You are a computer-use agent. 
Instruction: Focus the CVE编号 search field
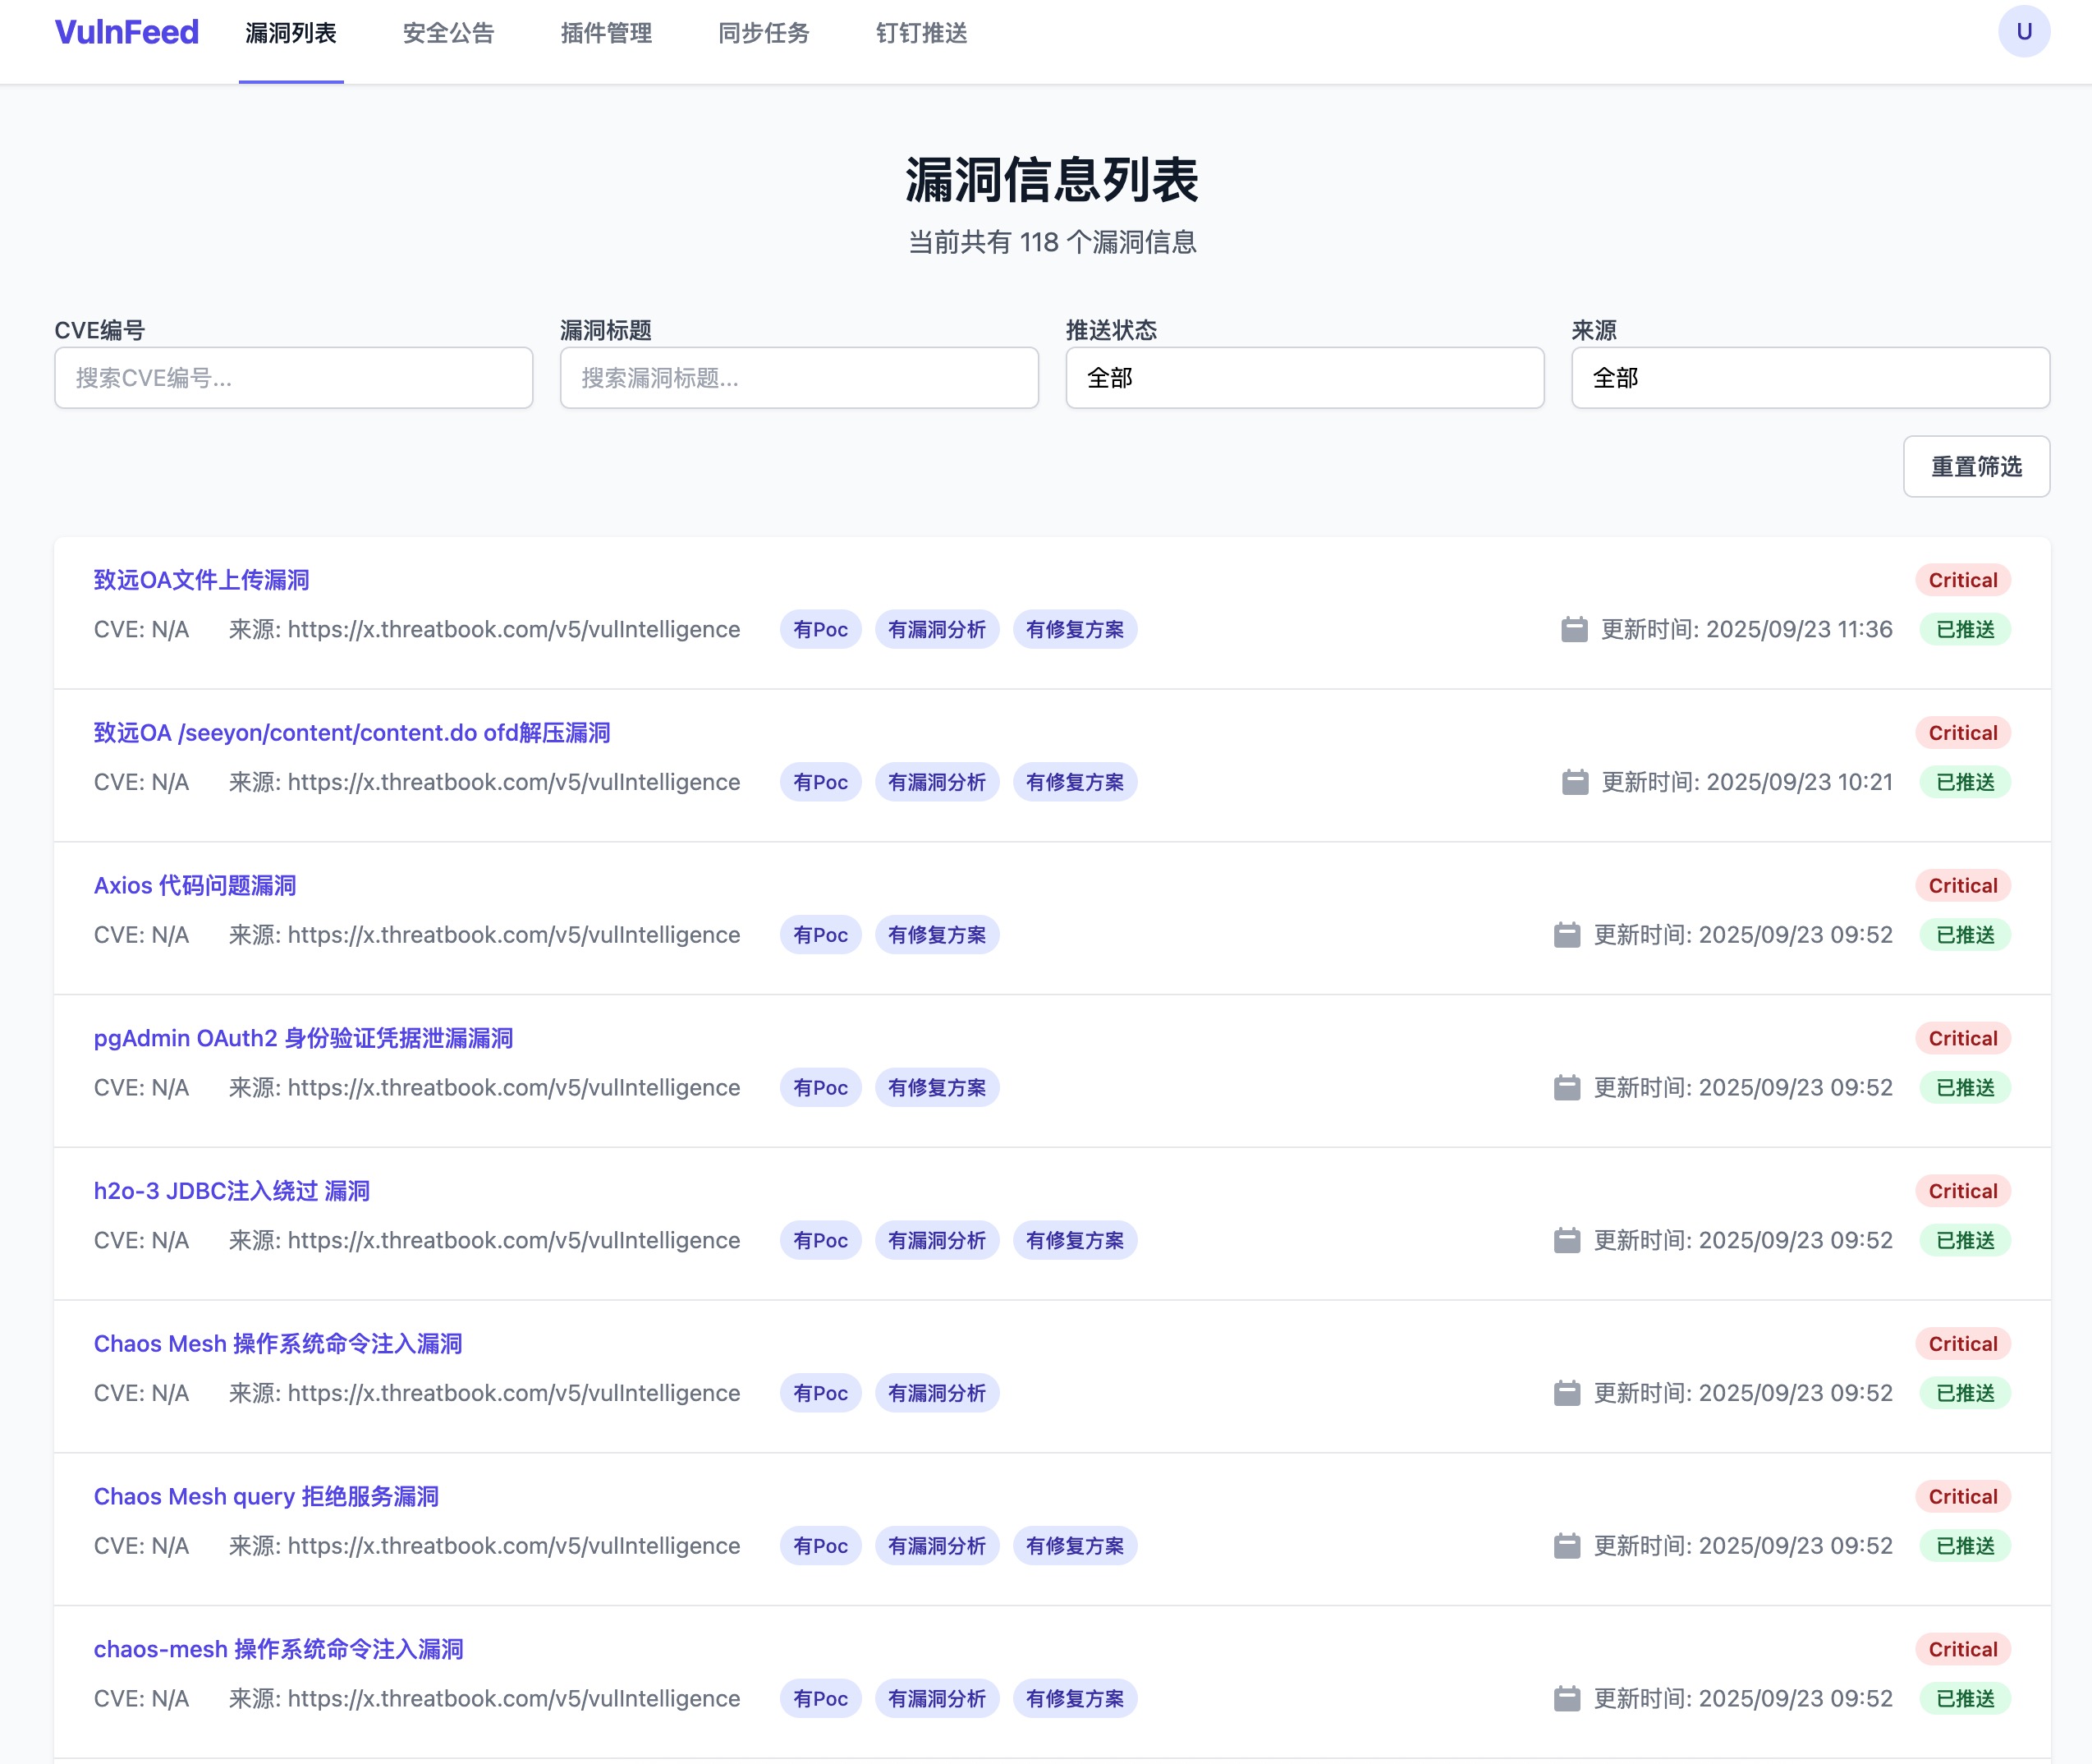click(293, 378)
